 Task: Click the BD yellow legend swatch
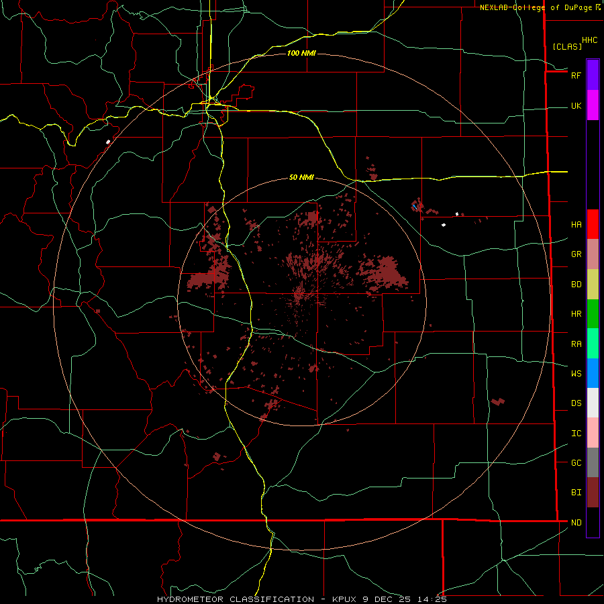(x=593, y=285)
